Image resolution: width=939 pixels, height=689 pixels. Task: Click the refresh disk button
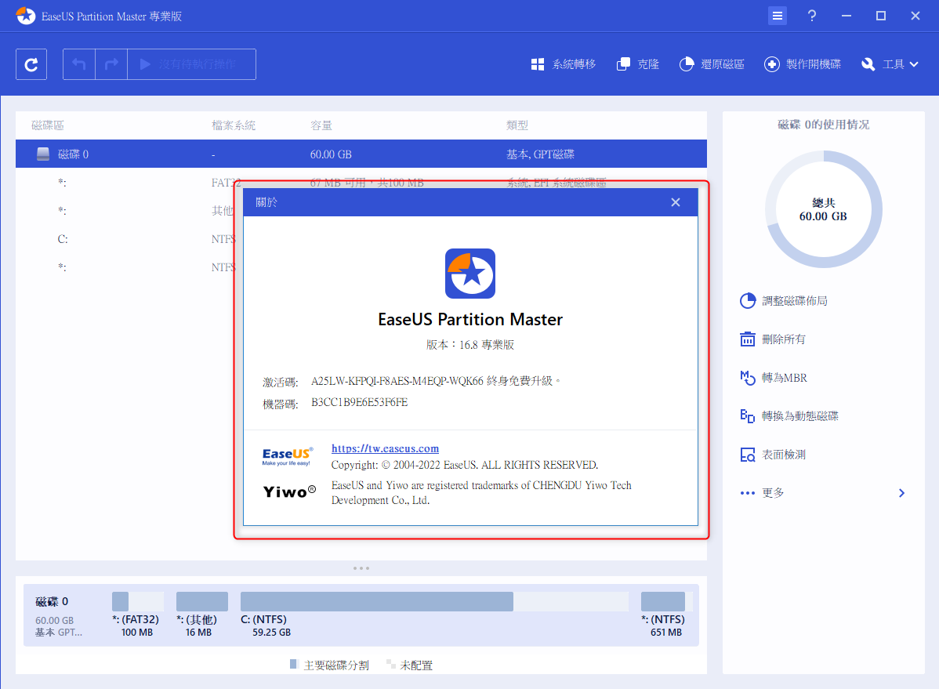click(x=31, y=64)
